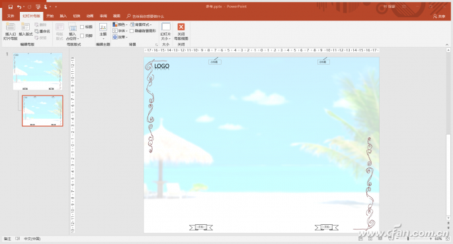Select the top-left small title placeholder
The width and height of the screenshot is (453, 244).
[215, 62]
